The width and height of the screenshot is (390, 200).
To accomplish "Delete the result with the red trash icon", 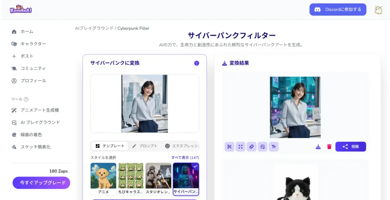I will 329,147.
